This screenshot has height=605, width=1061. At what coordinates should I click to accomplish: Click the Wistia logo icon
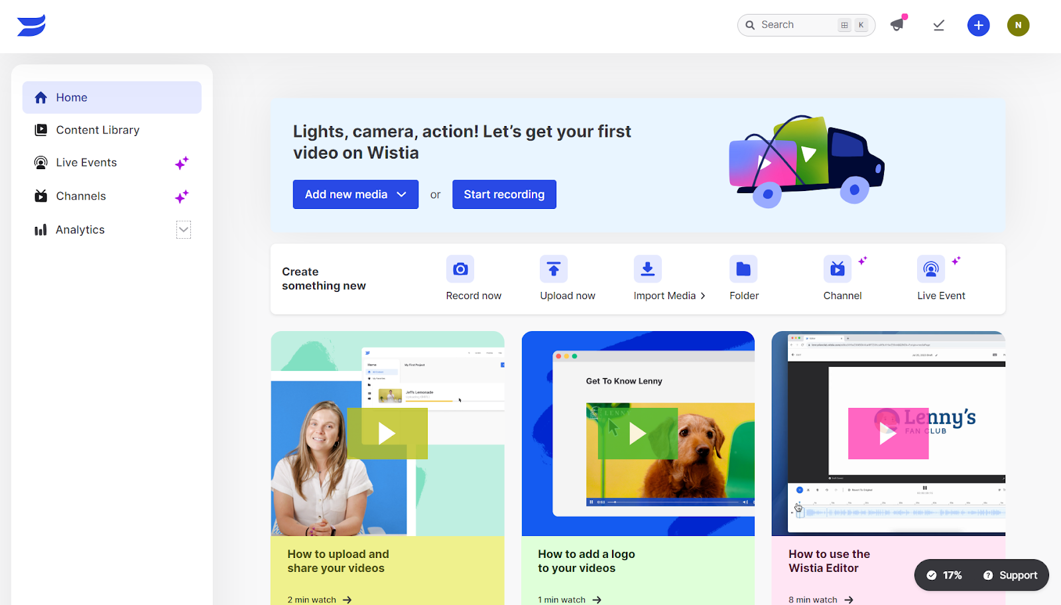(x=31, y=25)
